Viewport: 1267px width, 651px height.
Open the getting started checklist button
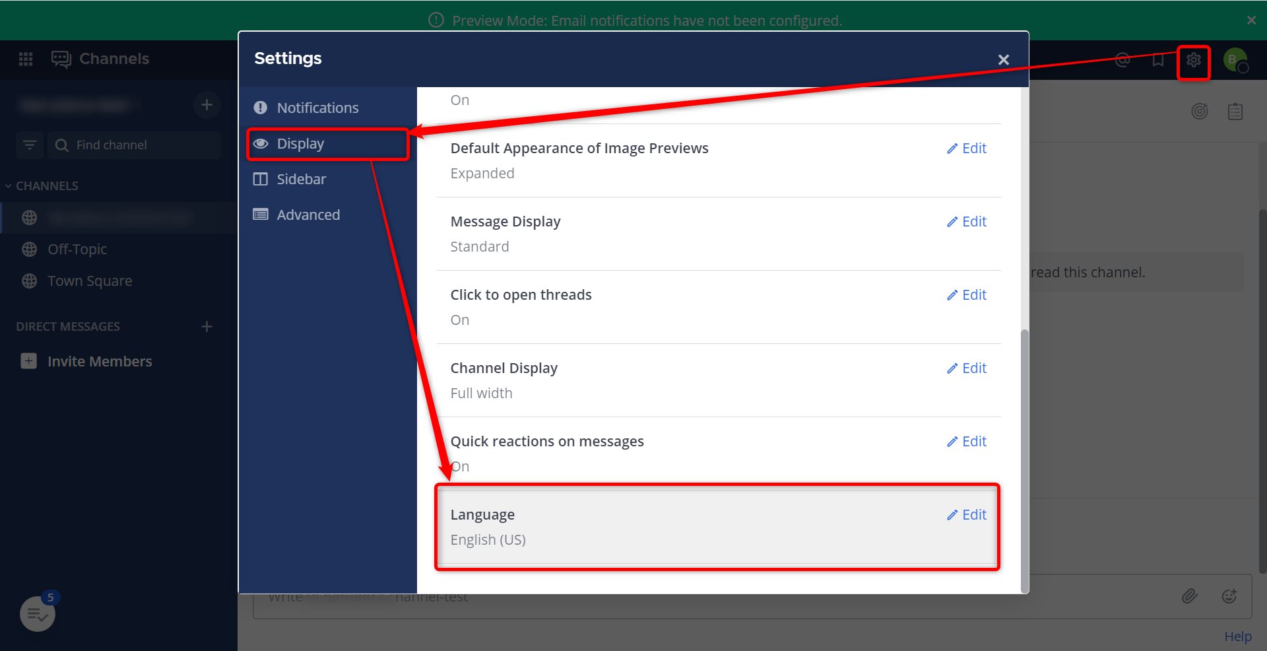[38, 614]
